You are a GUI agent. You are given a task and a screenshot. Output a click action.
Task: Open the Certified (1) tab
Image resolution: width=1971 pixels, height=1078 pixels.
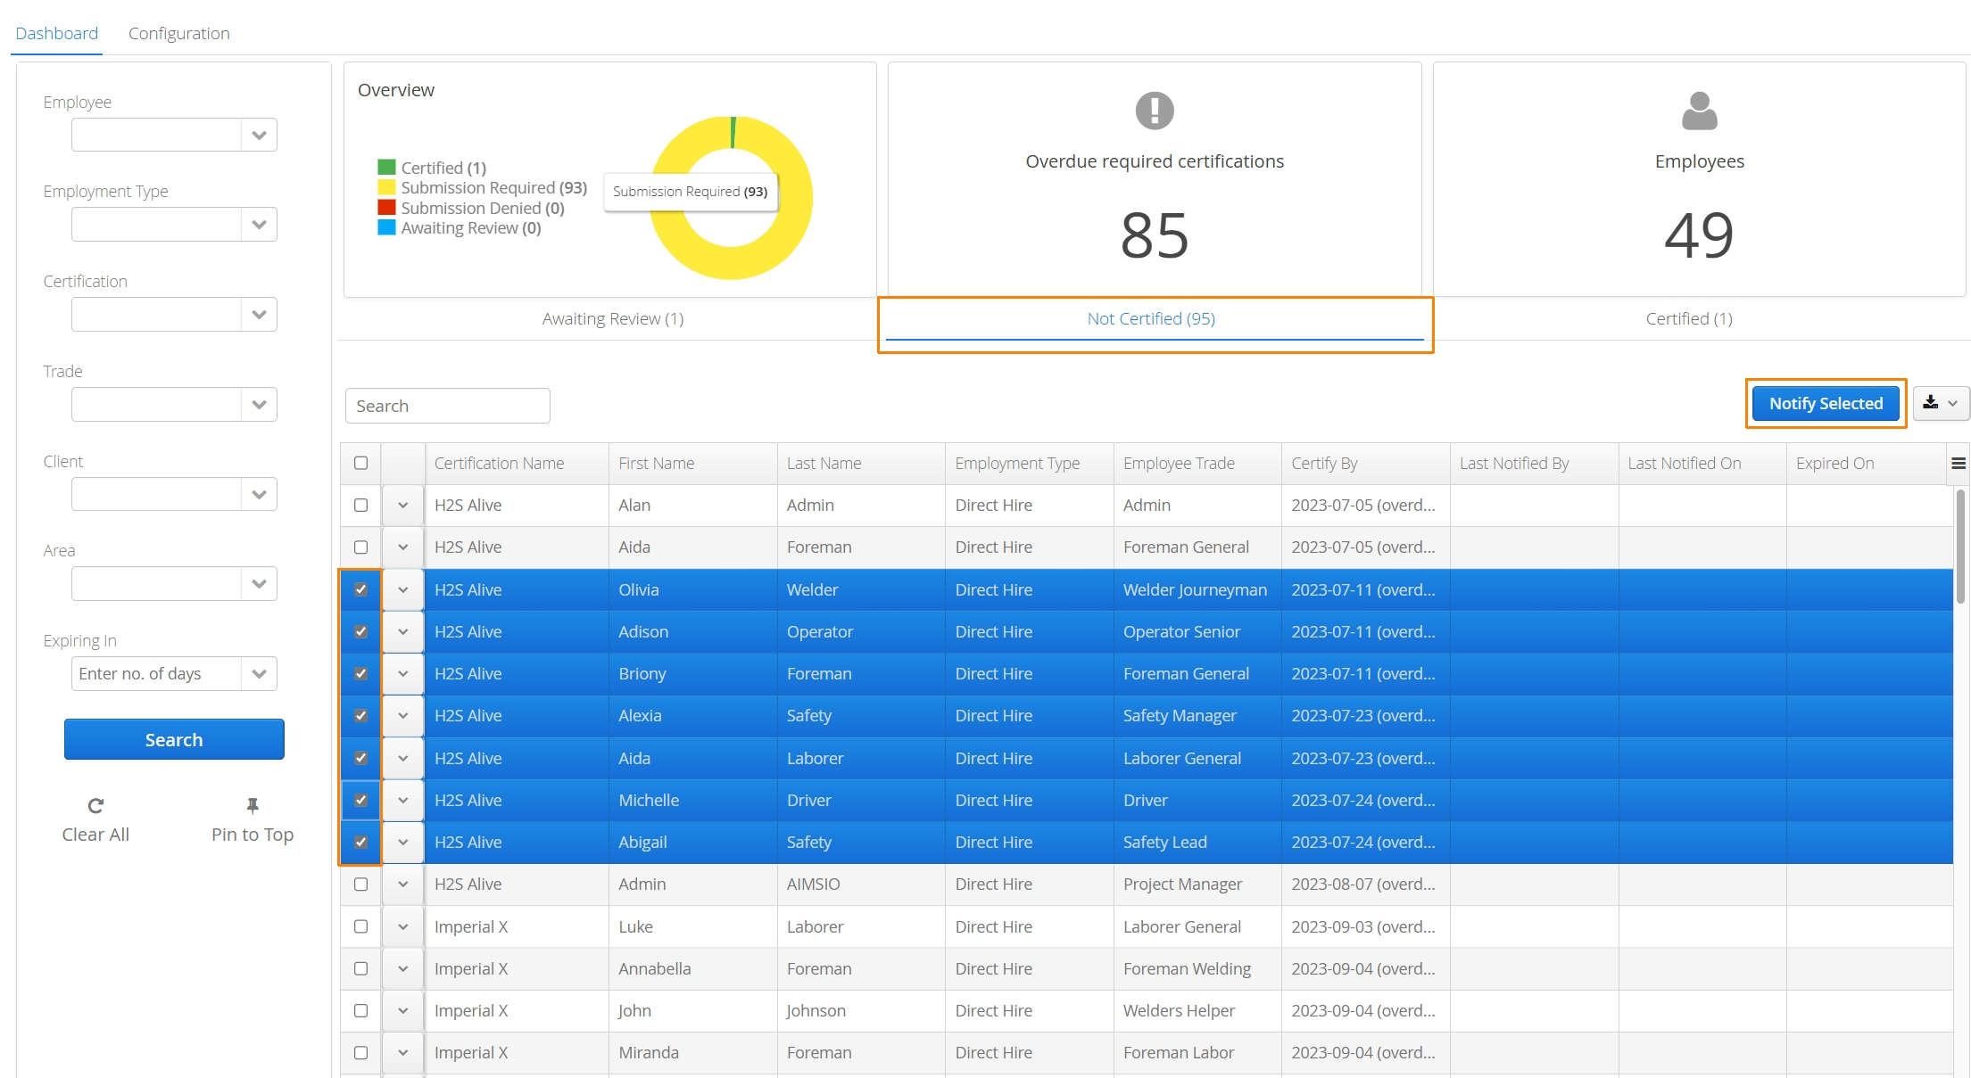(x=1689, y=318)
